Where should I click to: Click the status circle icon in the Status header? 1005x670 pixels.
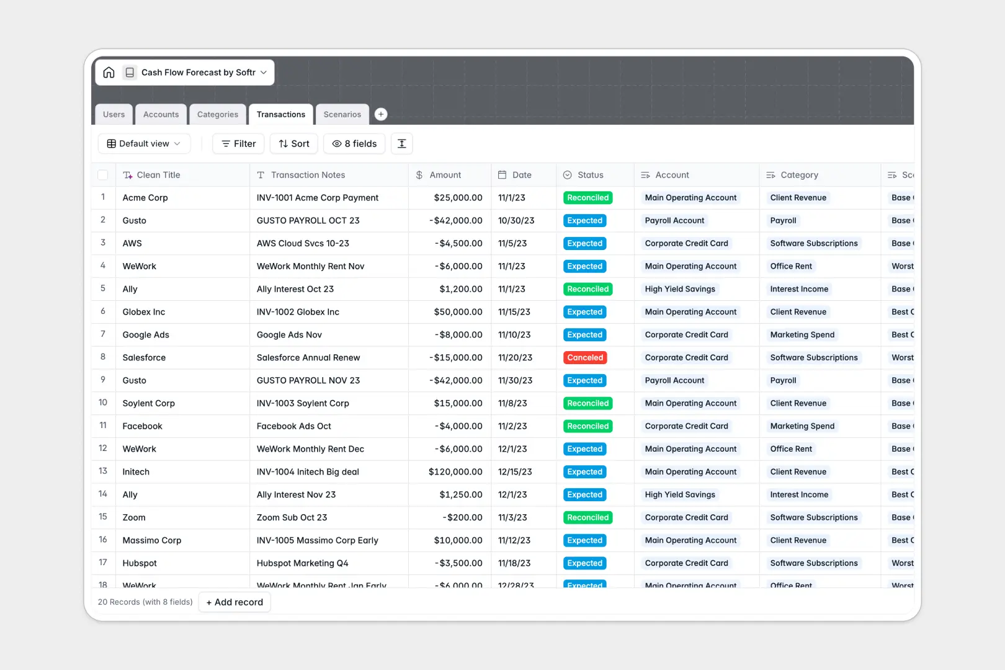pyautogui.click(x=566, y=174)
